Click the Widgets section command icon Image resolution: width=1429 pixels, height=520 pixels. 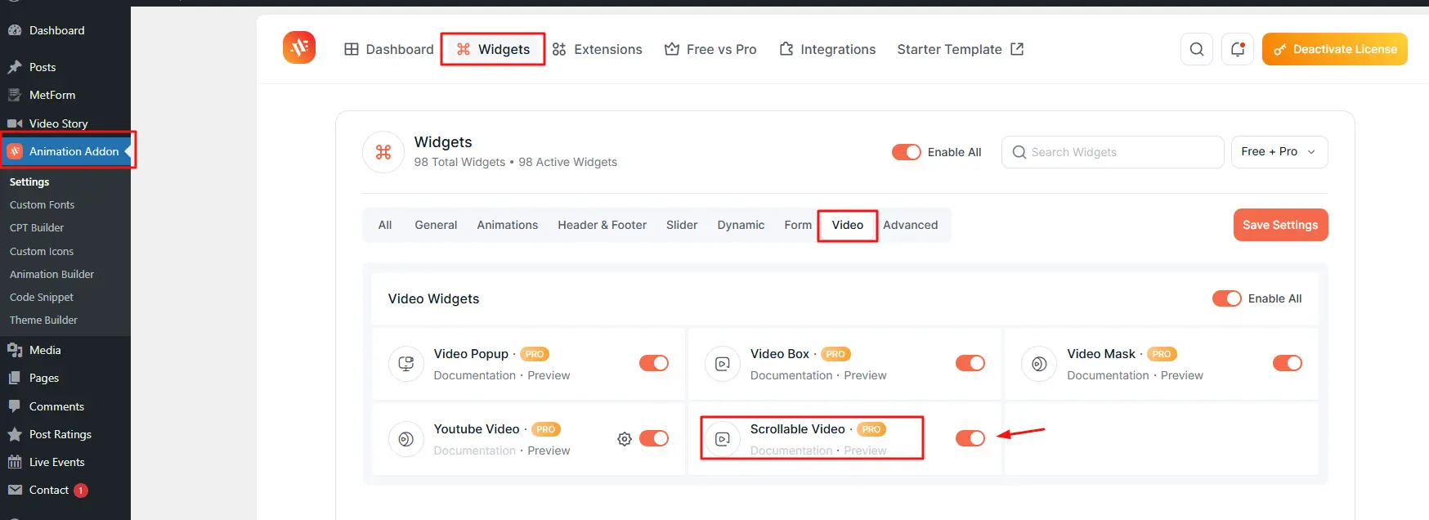coord(383,152)
